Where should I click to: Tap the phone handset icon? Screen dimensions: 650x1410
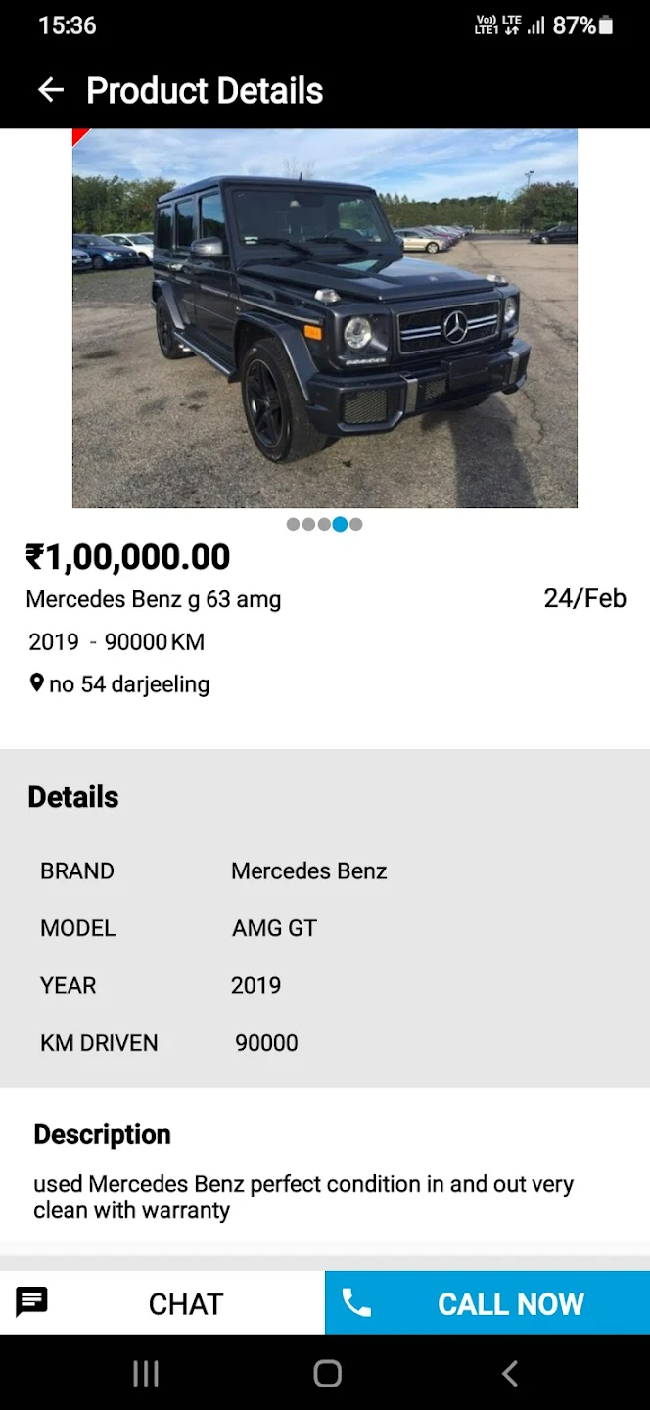coord(356,1302)
